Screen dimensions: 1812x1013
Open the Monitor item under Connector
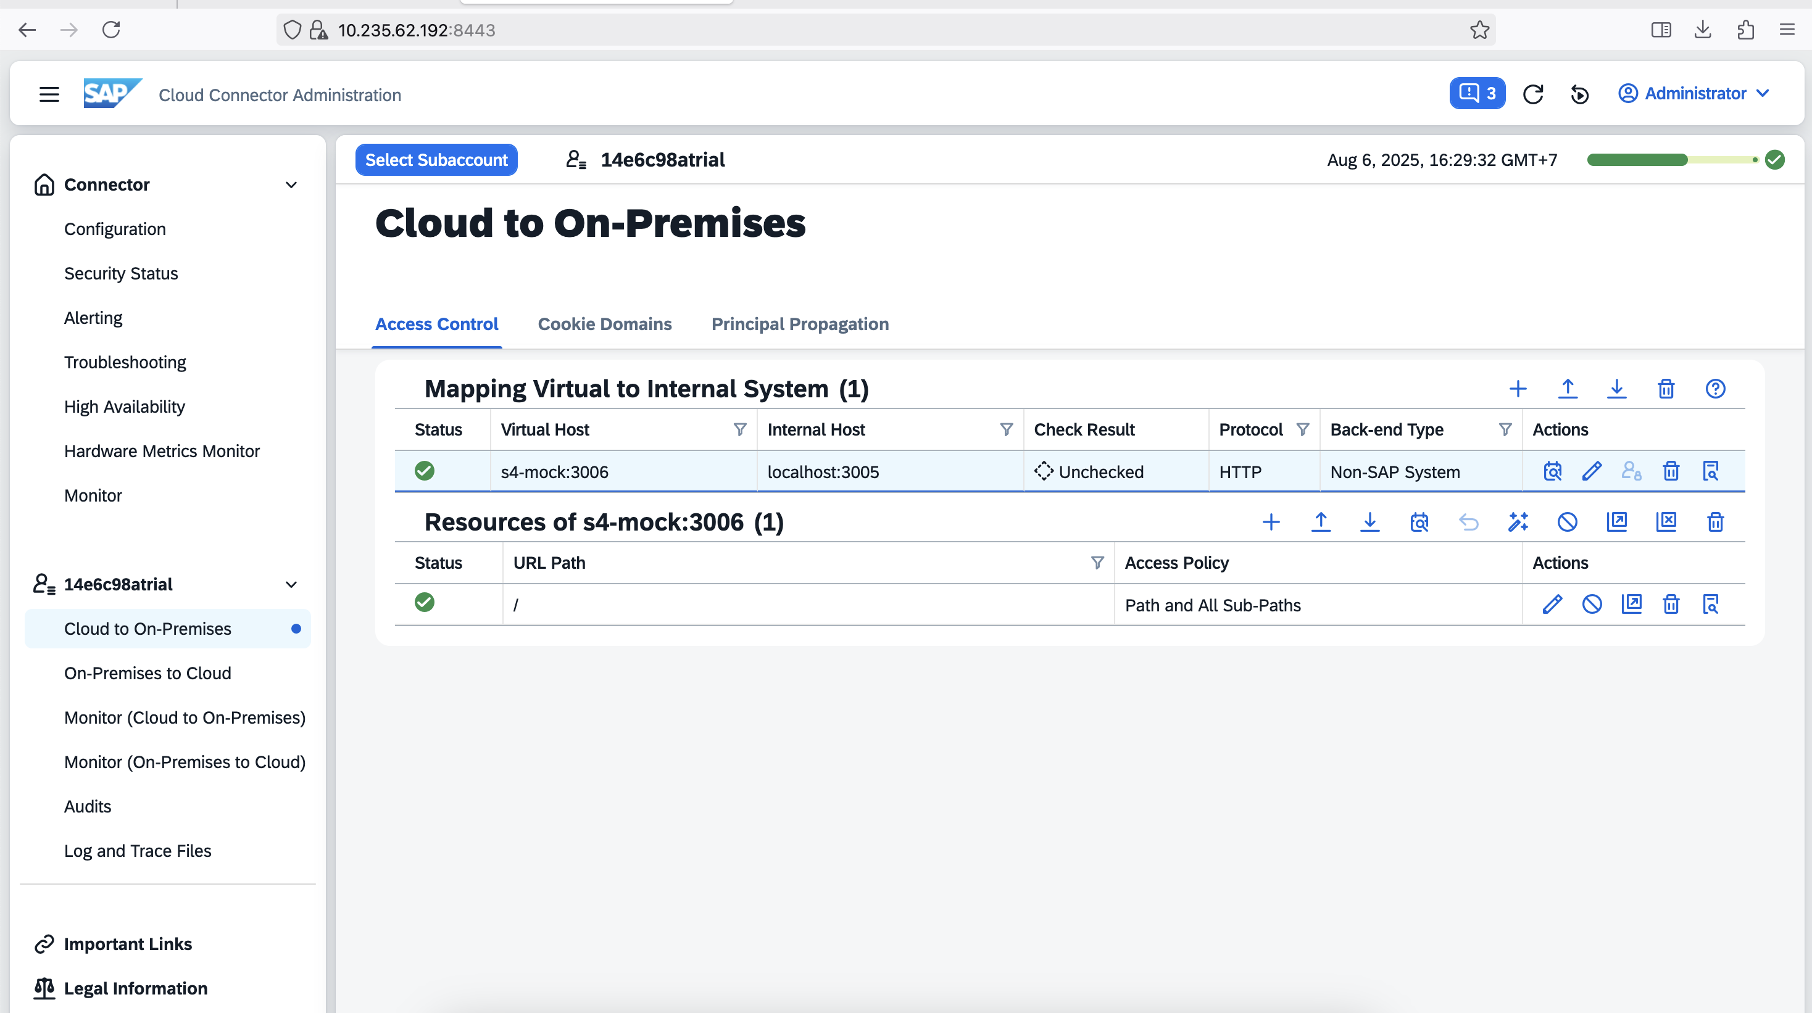[x=94, y=495]
